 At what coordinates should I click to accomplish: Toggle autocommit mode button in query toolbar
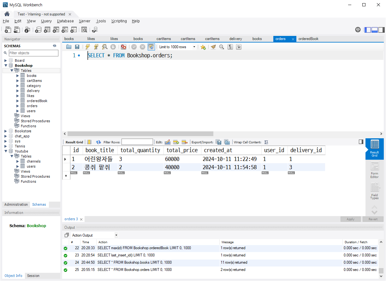click(151, 47)
